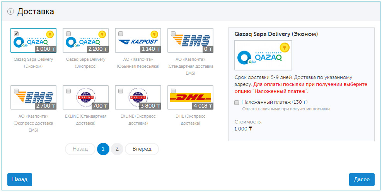Image resolution: width=382 pixels, height=192 pixels.
Task: Enable the Наложенный платеж checkbox
Action: 237,103
